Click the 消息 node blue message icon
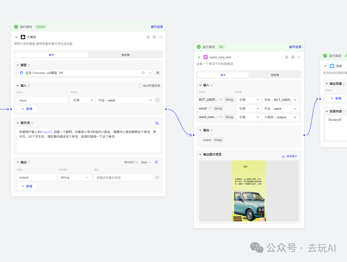The image size is (347, 262). coord(332,66)
